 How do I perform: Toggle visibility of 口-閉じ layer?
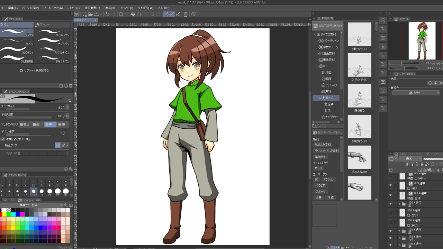[391, 186]
